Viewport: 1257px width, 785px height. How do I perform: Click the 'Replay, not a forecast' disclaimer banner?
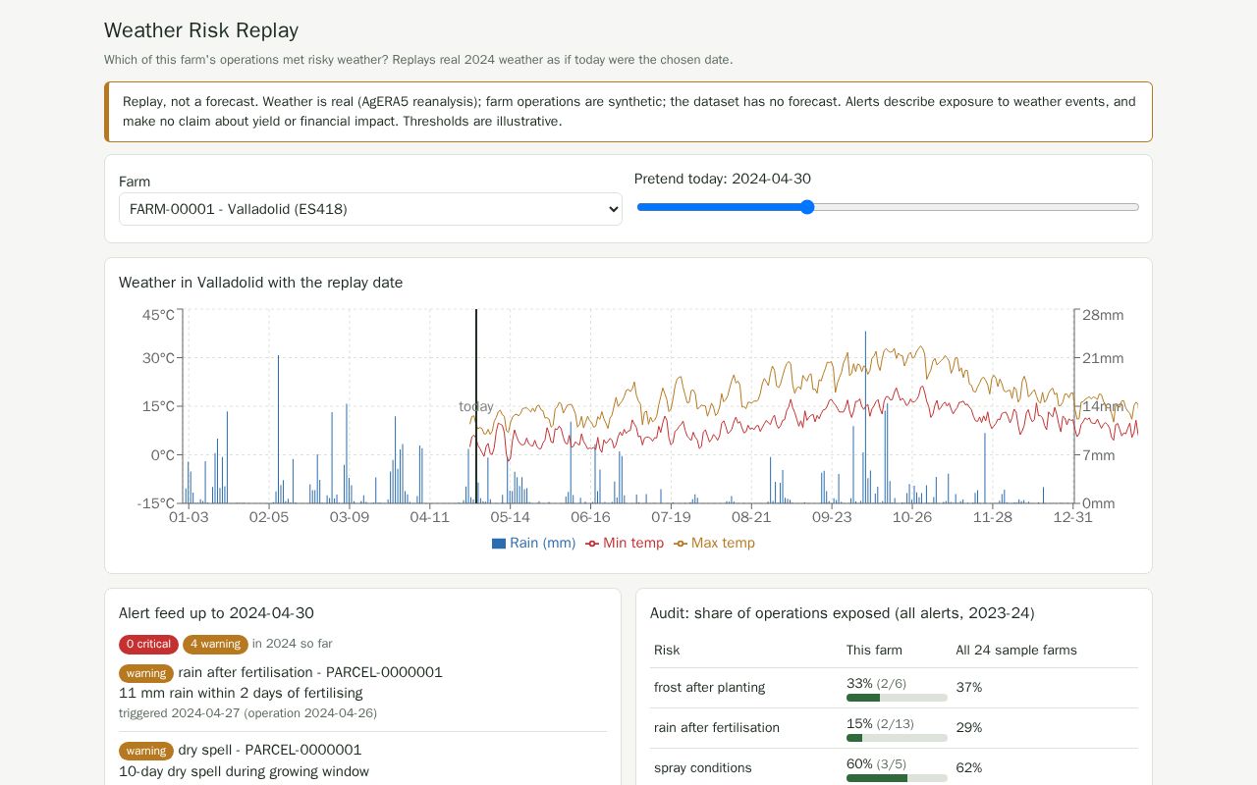628,112
